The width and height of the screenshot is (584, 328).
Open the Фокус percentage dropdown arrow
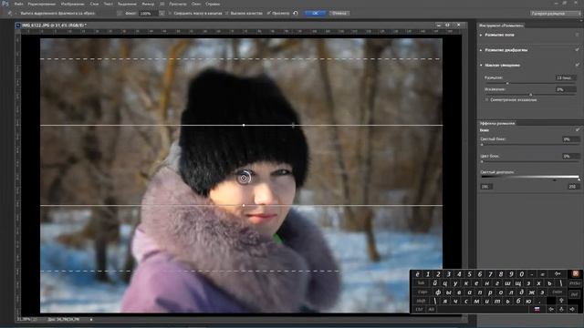(x=162, y=14)
